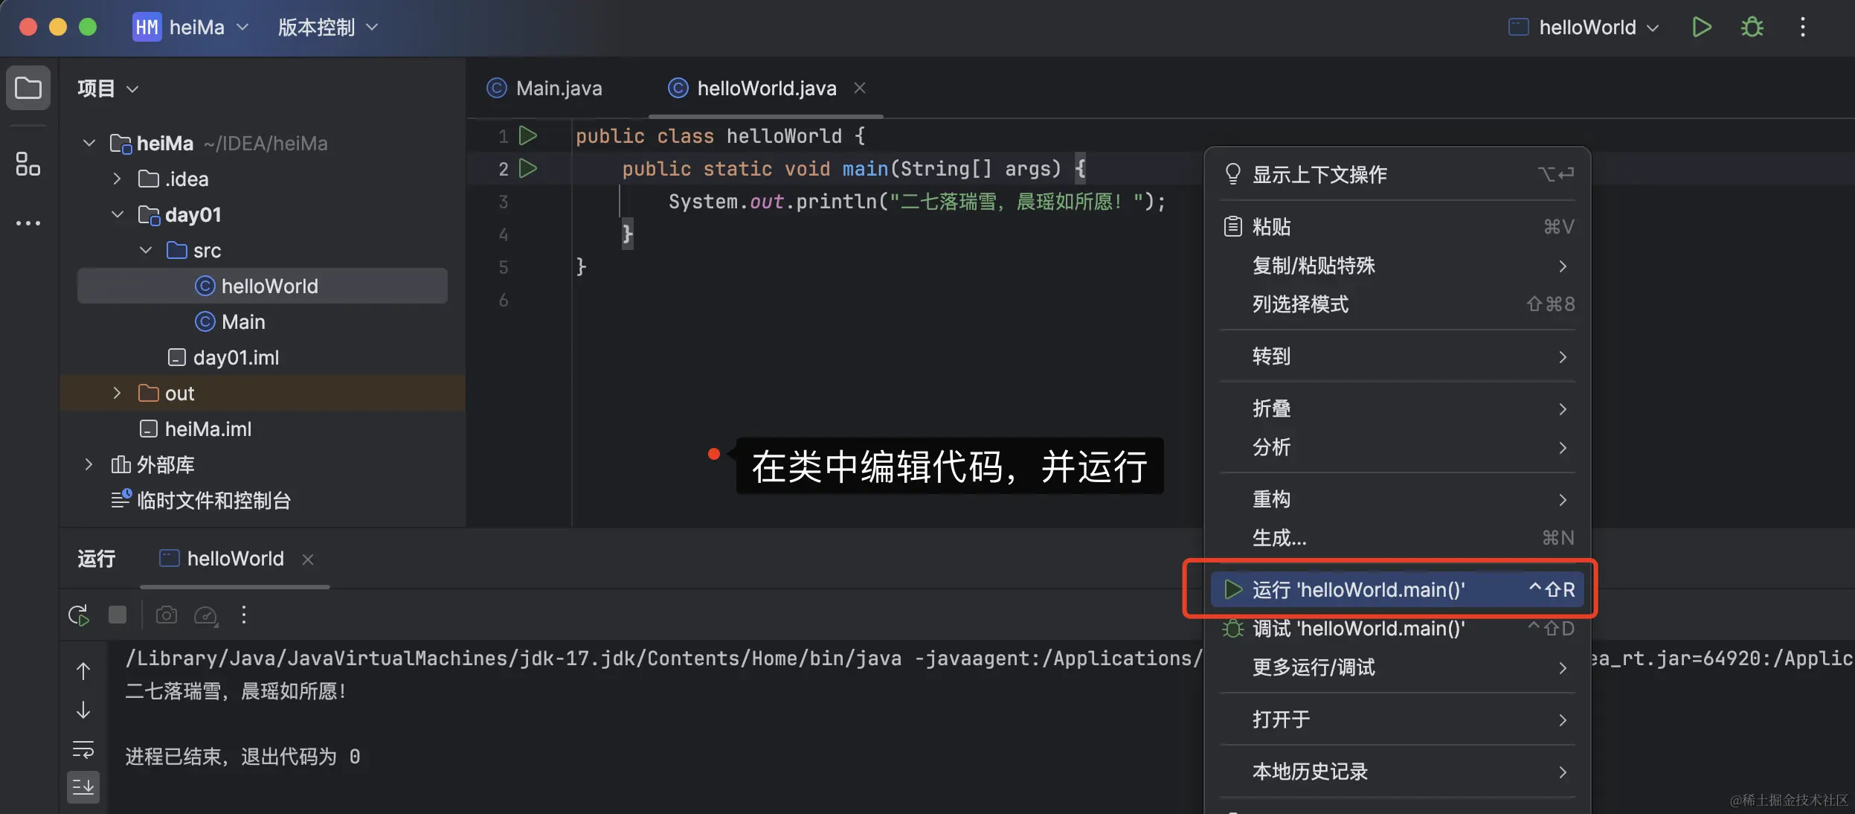Click the debug bug icon in top toolbar
The image size is (1855, 814).
tap(1752, 28)
